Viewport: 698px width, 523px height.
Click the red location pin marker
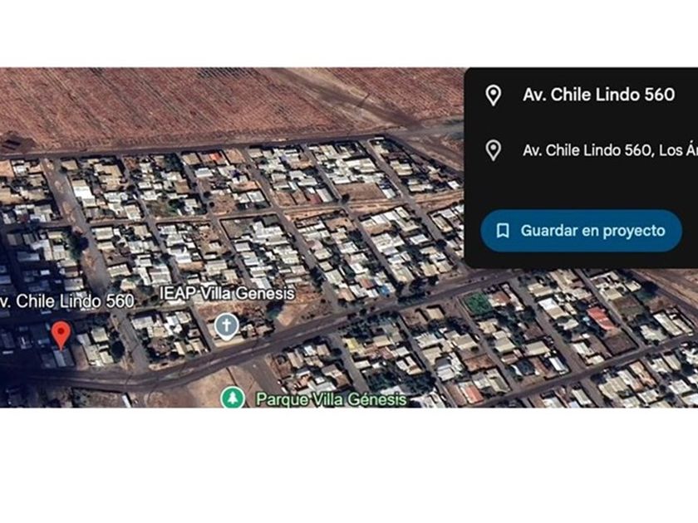(x=61, y=335)
